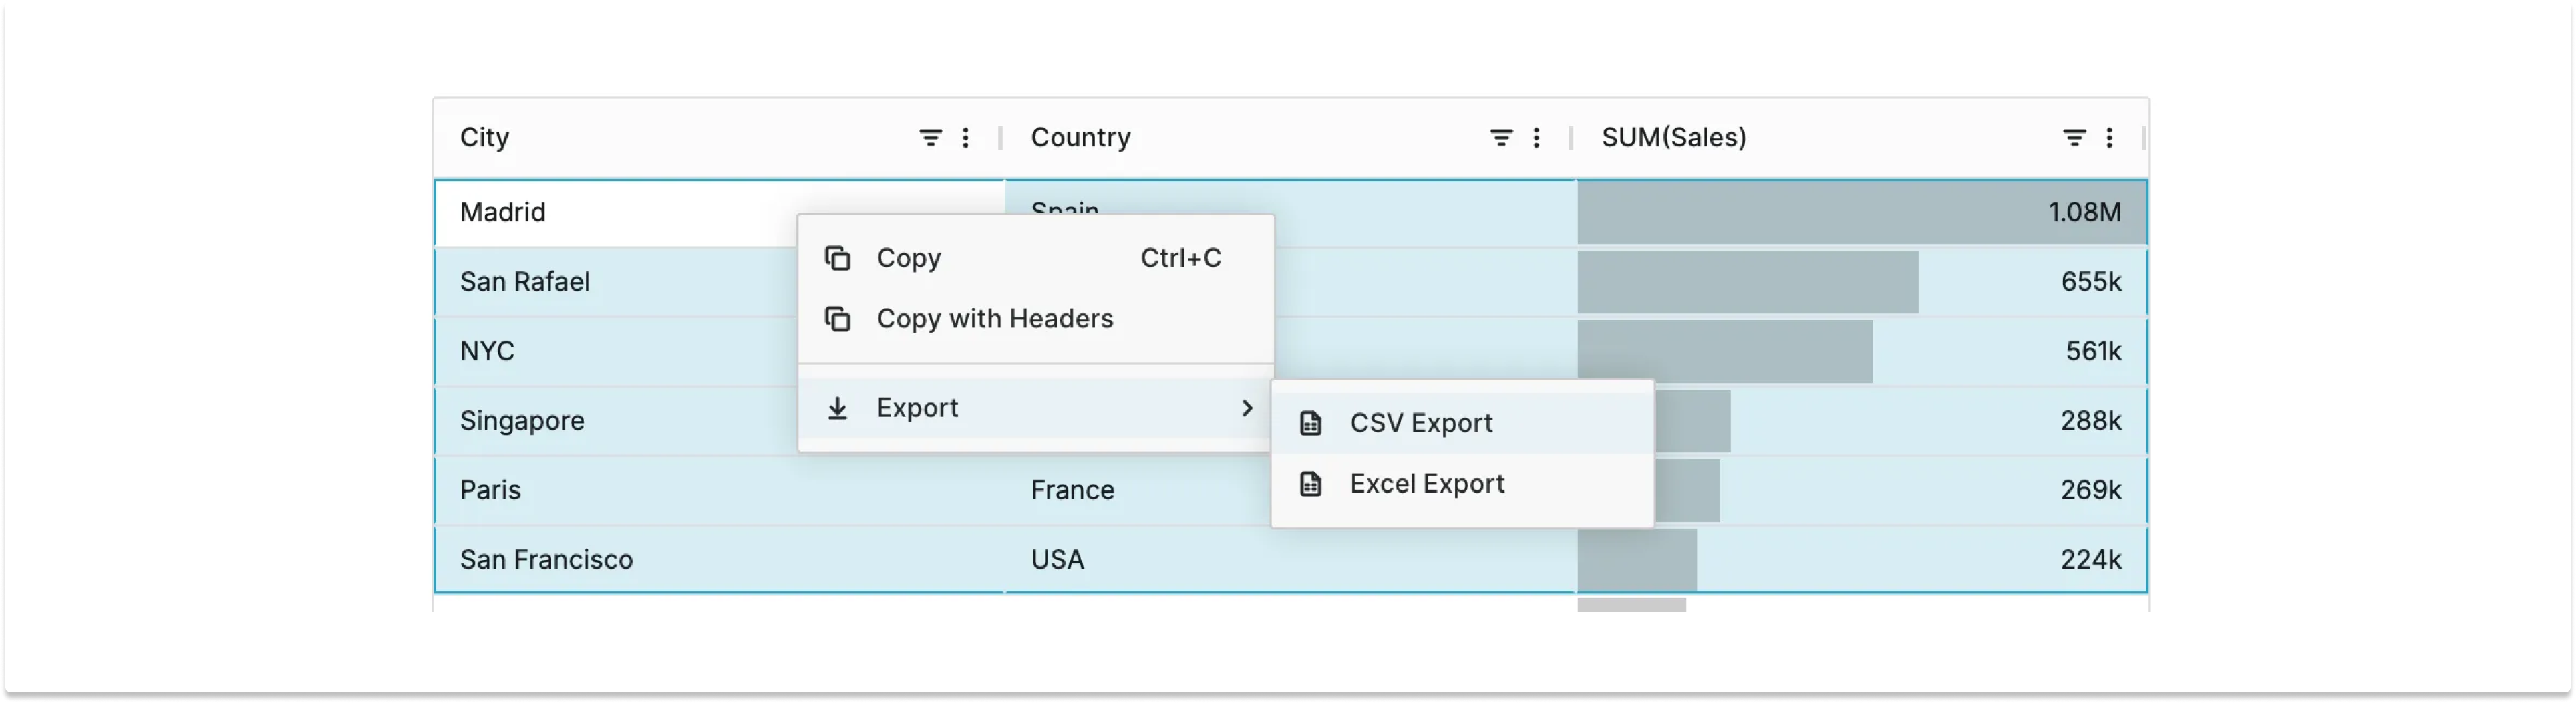The height and width of the screenshot is (703, 2576).
Task: Click the filter icon on Country column
Action: 1500,137
